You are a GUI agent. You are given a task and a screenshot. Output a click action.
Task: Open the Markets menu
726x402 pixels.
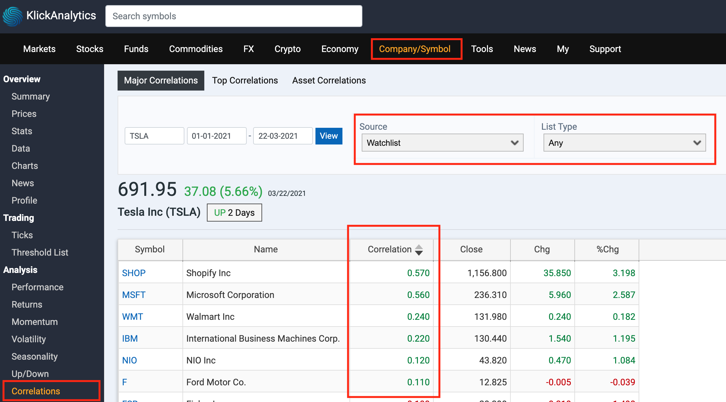40,49
